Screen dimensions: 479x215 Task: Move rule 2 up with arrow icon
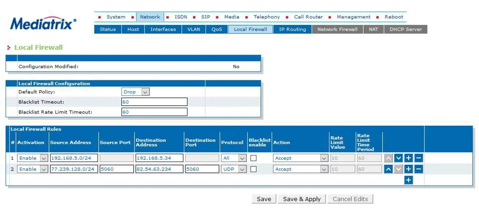(388, 169)
